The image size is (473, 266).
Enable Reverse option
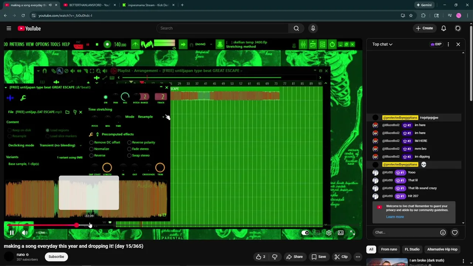pos(98,156)
